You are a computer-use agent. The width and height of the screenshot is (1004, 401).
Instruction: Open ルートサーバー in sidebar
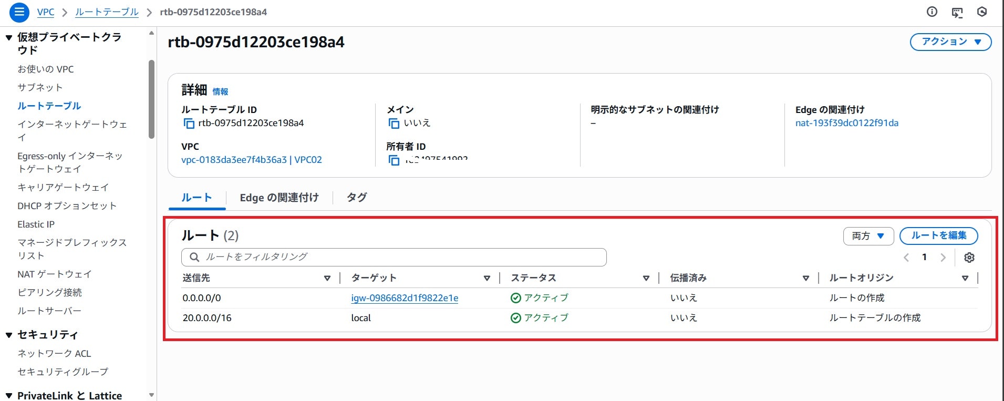coord(49,311)
